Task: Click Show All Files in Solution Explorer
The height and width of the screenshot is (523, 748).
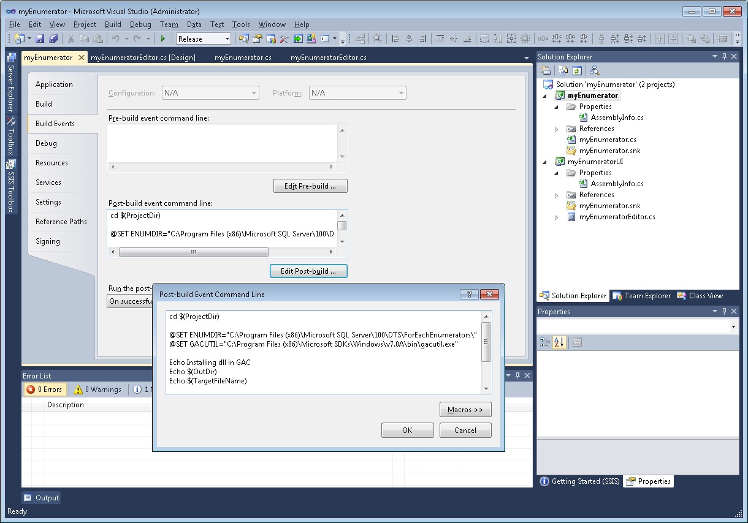Action: pyautogui.click(x=563, y=70)
